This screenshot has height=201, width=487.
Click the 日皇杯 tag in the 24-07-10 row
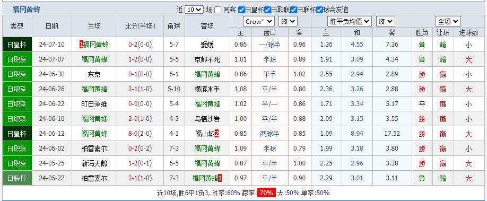point(17,45)
